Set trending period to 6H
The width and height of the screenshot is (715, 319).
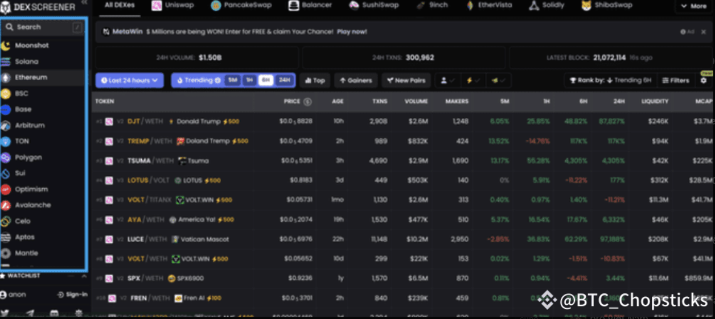266,80
